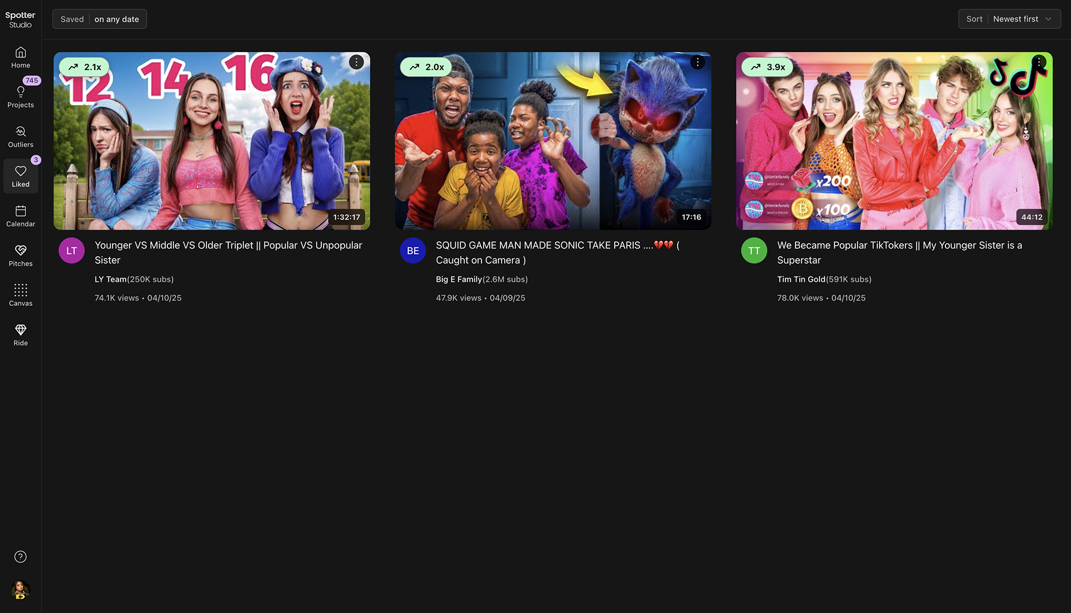Go to the Outliers section
The width and height of the screenshot is (1071, 613).
[x=21, y=137]
